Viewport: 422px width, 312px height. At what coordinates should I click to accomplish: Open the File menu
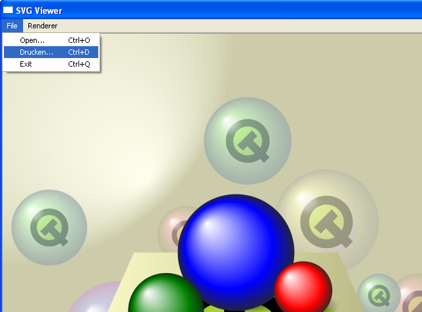click(x=12, y=26)
